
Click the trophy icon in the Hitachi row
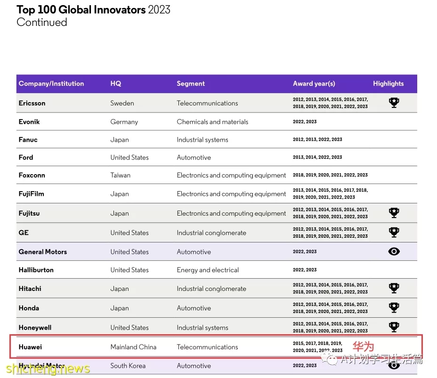coord(394,288)
